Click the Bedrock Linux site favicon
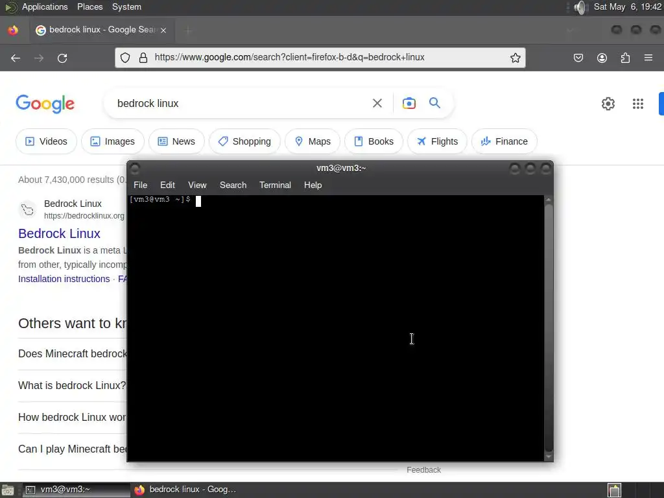The width and height of the screenshot is (664, 498). (27, 209)
